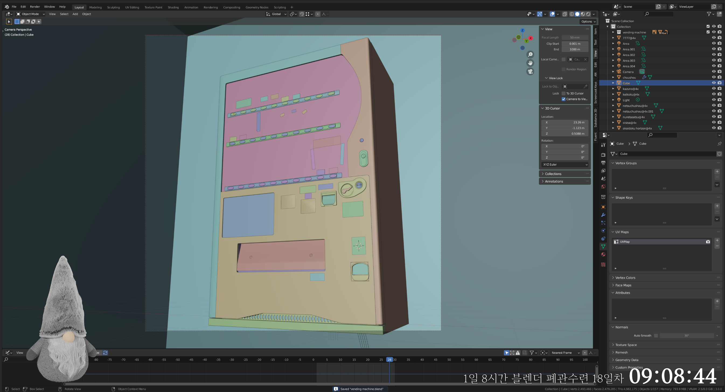The width and height of the screenshot is (725, 392).
Task: Toggle the X-ray viewport icon
Action: click(564, 14)
